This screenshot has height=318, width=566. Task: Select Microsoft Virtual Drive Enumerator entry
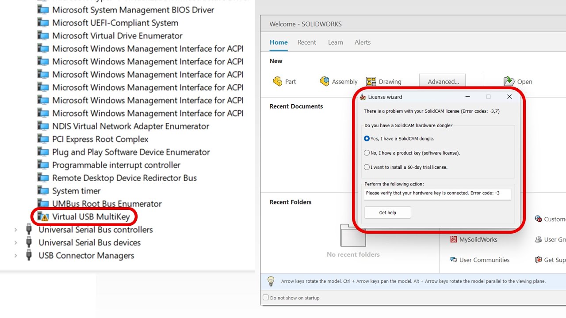(x=117, y=36)
